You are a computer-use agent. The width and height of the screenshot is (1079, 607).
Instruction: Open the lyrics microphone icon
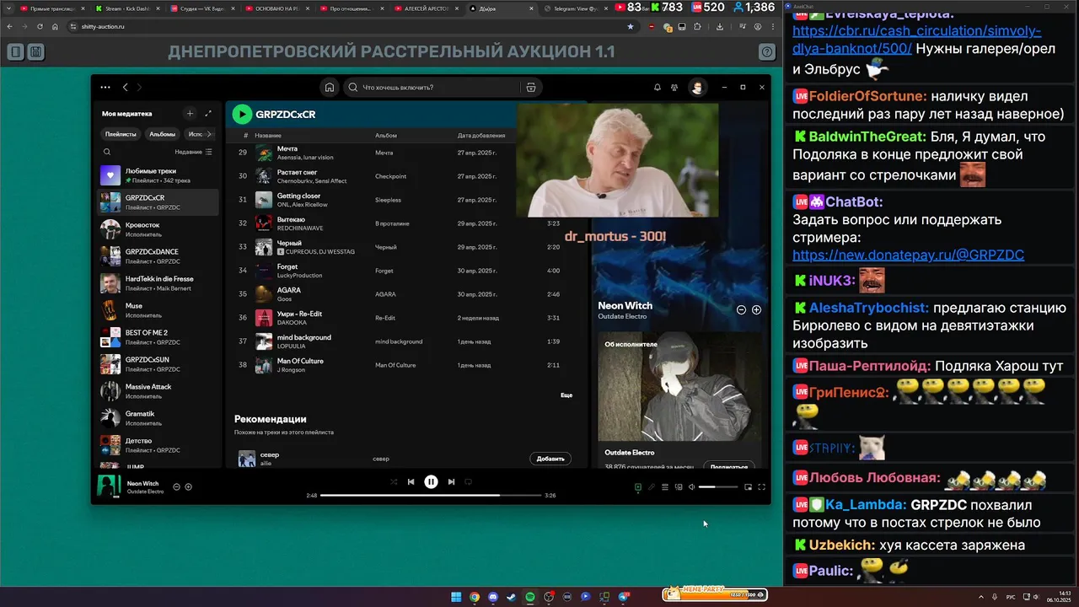pyautogui.click(x=652, y=486)
